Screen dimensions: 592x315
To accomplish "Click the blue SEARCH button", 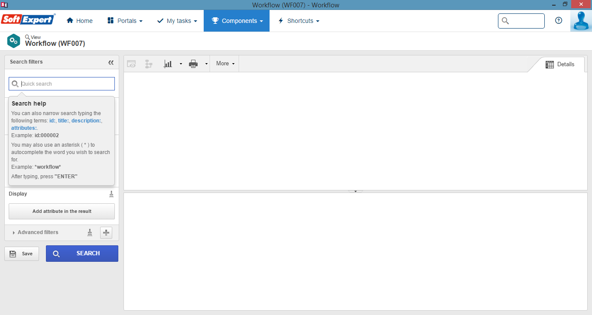I will coord(82,254).
